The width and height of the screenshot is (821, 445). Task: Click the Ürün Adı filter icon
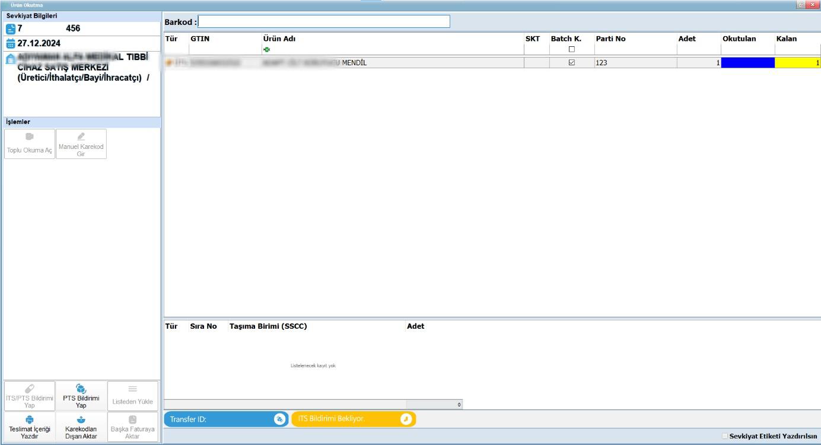pyautogui.click(x=266, y=49)
